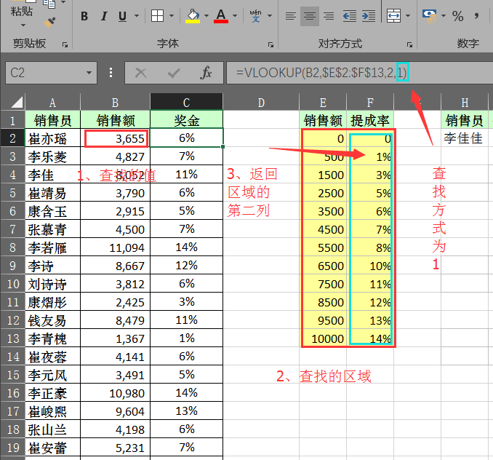Open accounting format dropdown arrow
The width and height of the screenshot is (493, 460).
[x=444, y=16]
